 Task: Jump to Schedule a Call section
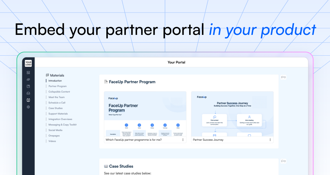(57, 103)
